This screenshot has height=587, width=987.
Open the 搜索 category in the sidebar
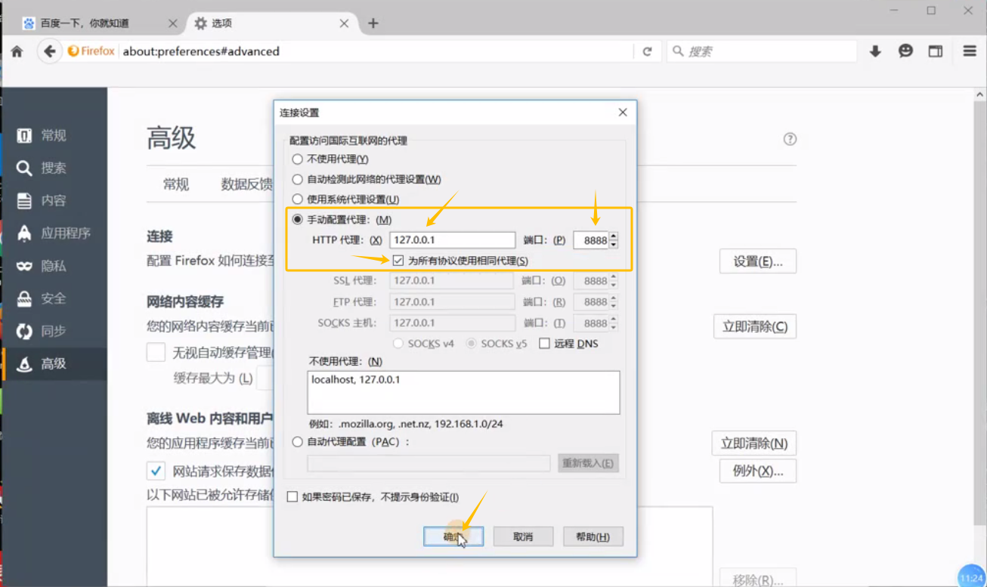tap(54, 168)
